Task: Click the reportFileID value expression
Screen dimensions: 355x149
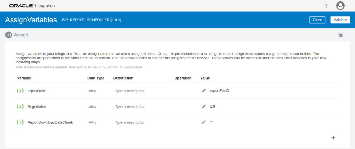Action: tap(220, 91)
